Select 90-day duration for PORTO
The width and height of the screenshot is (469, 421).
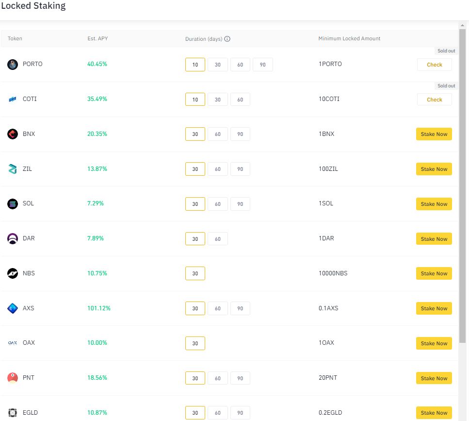click(x=262, y=65)
